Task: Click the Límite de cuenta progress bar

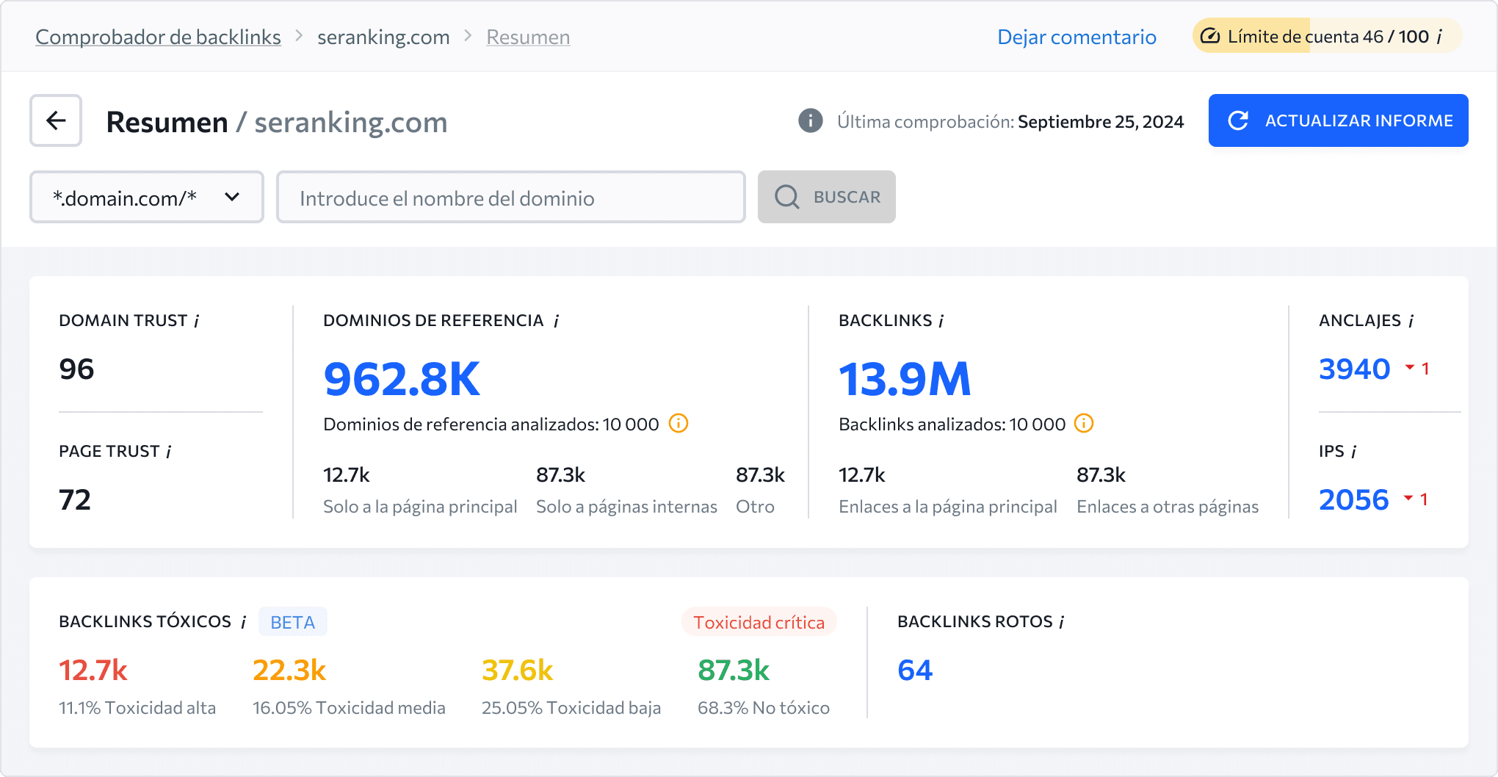Action: 1328,36
